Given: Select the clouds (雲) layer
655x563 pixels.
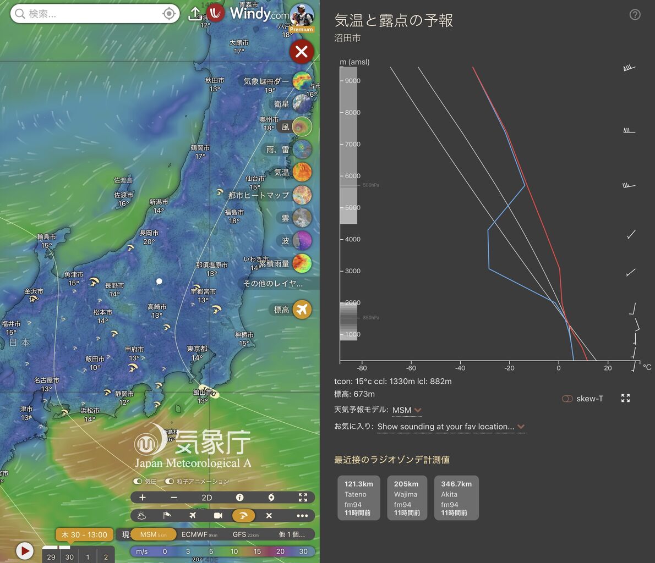Looking at the screenshot, I should [x=302, y=218].
